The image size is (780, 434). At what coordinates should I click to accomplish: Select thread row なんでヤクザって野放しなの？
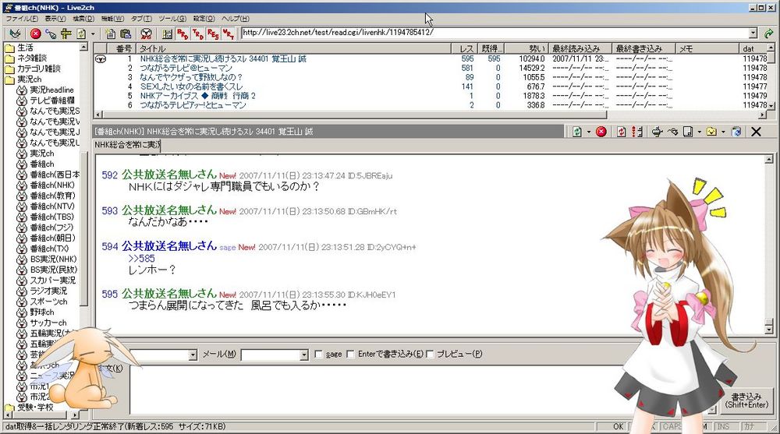tap(191, 77)
